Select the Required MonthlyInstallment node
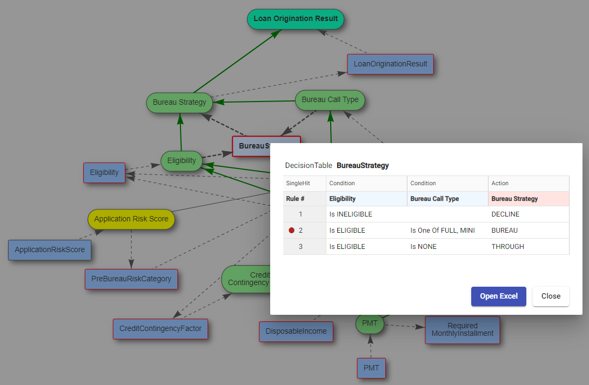The image size is (589, 385). click(462, 330)
